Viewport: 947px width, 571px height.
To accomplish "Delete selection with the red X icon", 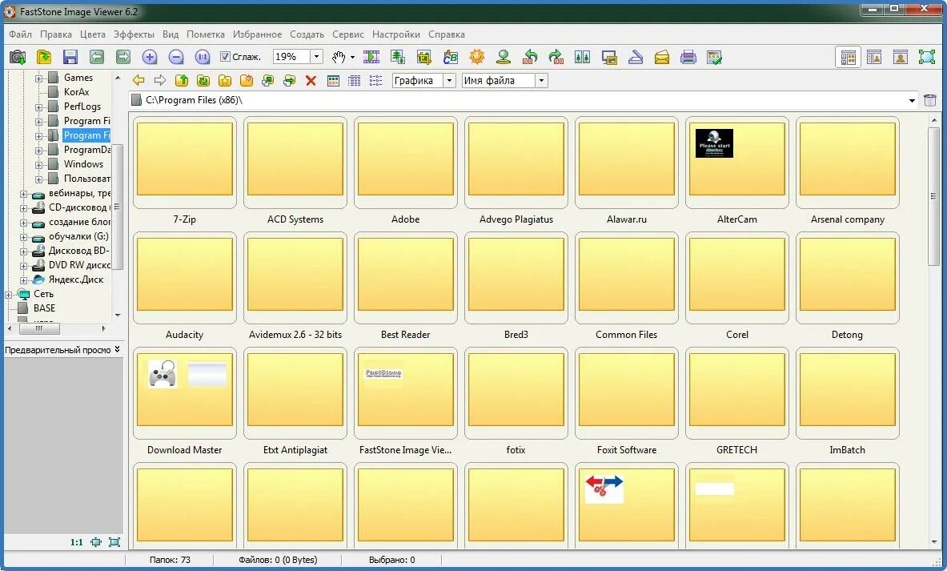I will point(311,80).
